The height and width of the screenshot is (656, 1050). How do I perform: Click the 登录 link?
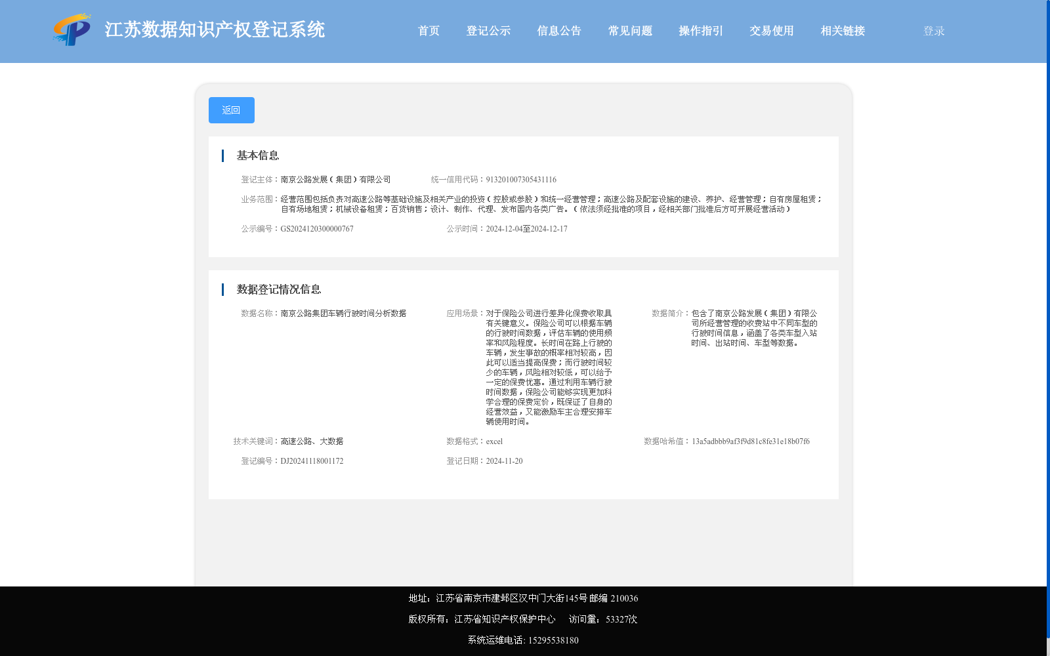pyautogui.click(x=934, y=31)
